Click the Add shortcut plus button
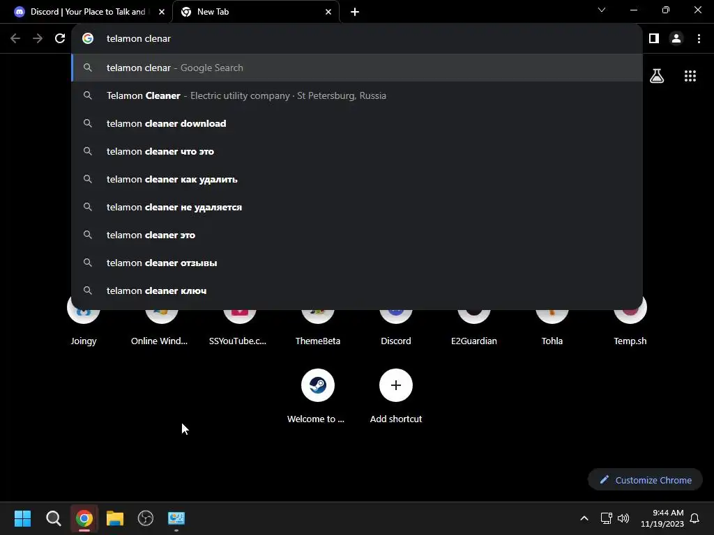This screenshot has width=714, height=535. 396,385
